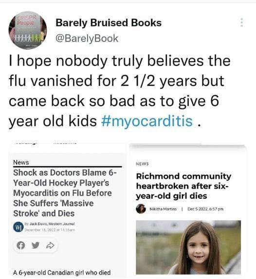Visit the @BarelyBook handle
Screen dimensions: 256x279
point(87,38)
